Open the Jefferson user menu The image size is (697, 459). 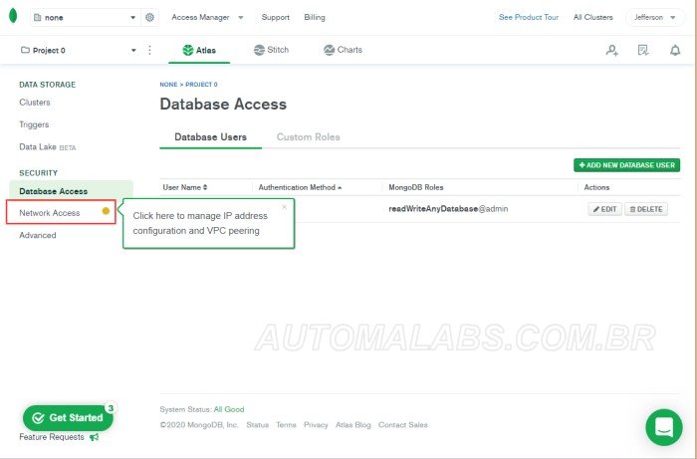click(655, 17)
